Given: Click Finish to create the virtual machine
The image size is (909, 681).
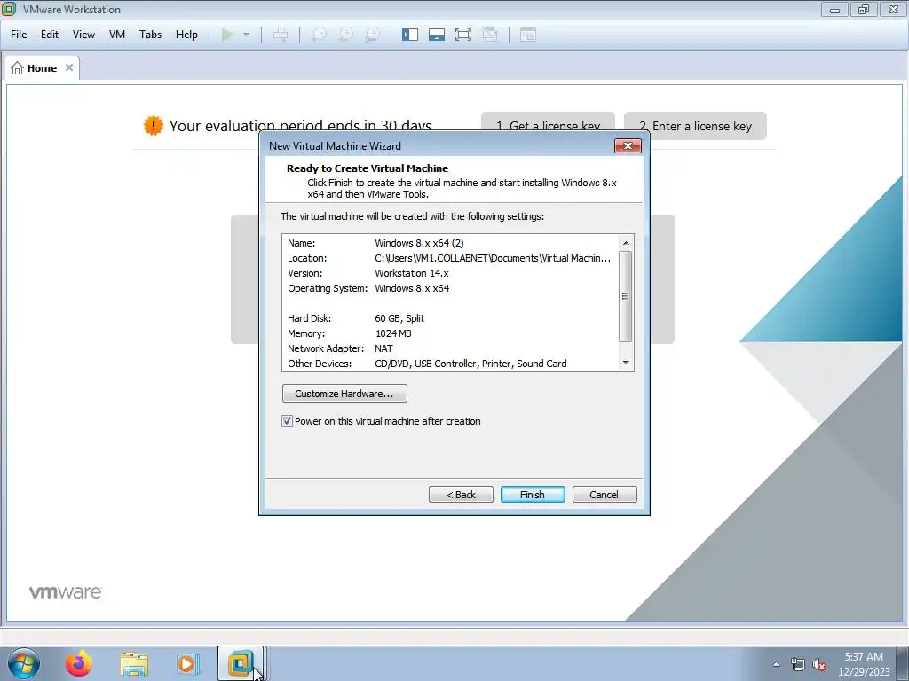Looking at the screenshot, I should pyautogui.click(x=533, y=495).
